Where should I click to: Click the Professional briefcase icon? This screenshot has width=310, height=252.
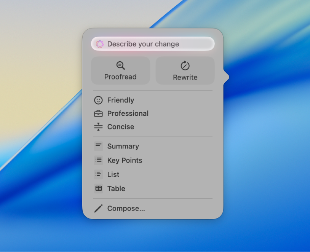[98, 113]
